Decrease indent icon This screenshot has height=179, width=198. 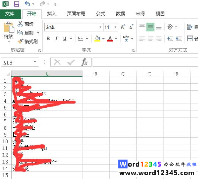[170, 39]
